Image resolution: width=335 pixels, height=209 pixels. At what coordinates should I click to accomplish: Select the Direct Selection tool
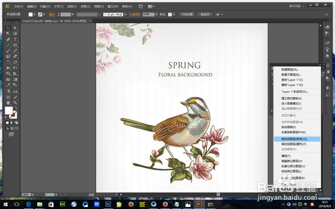15,28
